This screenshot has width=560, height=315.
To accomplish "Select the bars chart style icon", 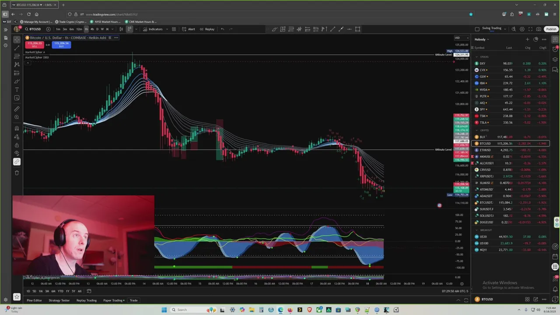I will [x=121, y=29].
